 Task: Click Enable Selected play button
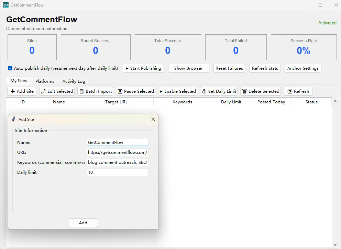[x=178, y=91]
